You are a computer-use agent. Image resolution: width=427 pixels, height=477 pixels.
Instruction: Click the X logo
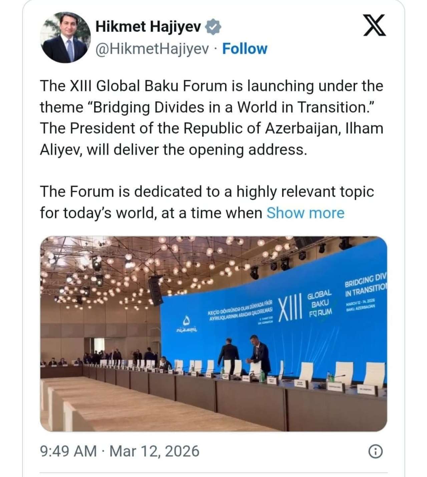[374, 25]
